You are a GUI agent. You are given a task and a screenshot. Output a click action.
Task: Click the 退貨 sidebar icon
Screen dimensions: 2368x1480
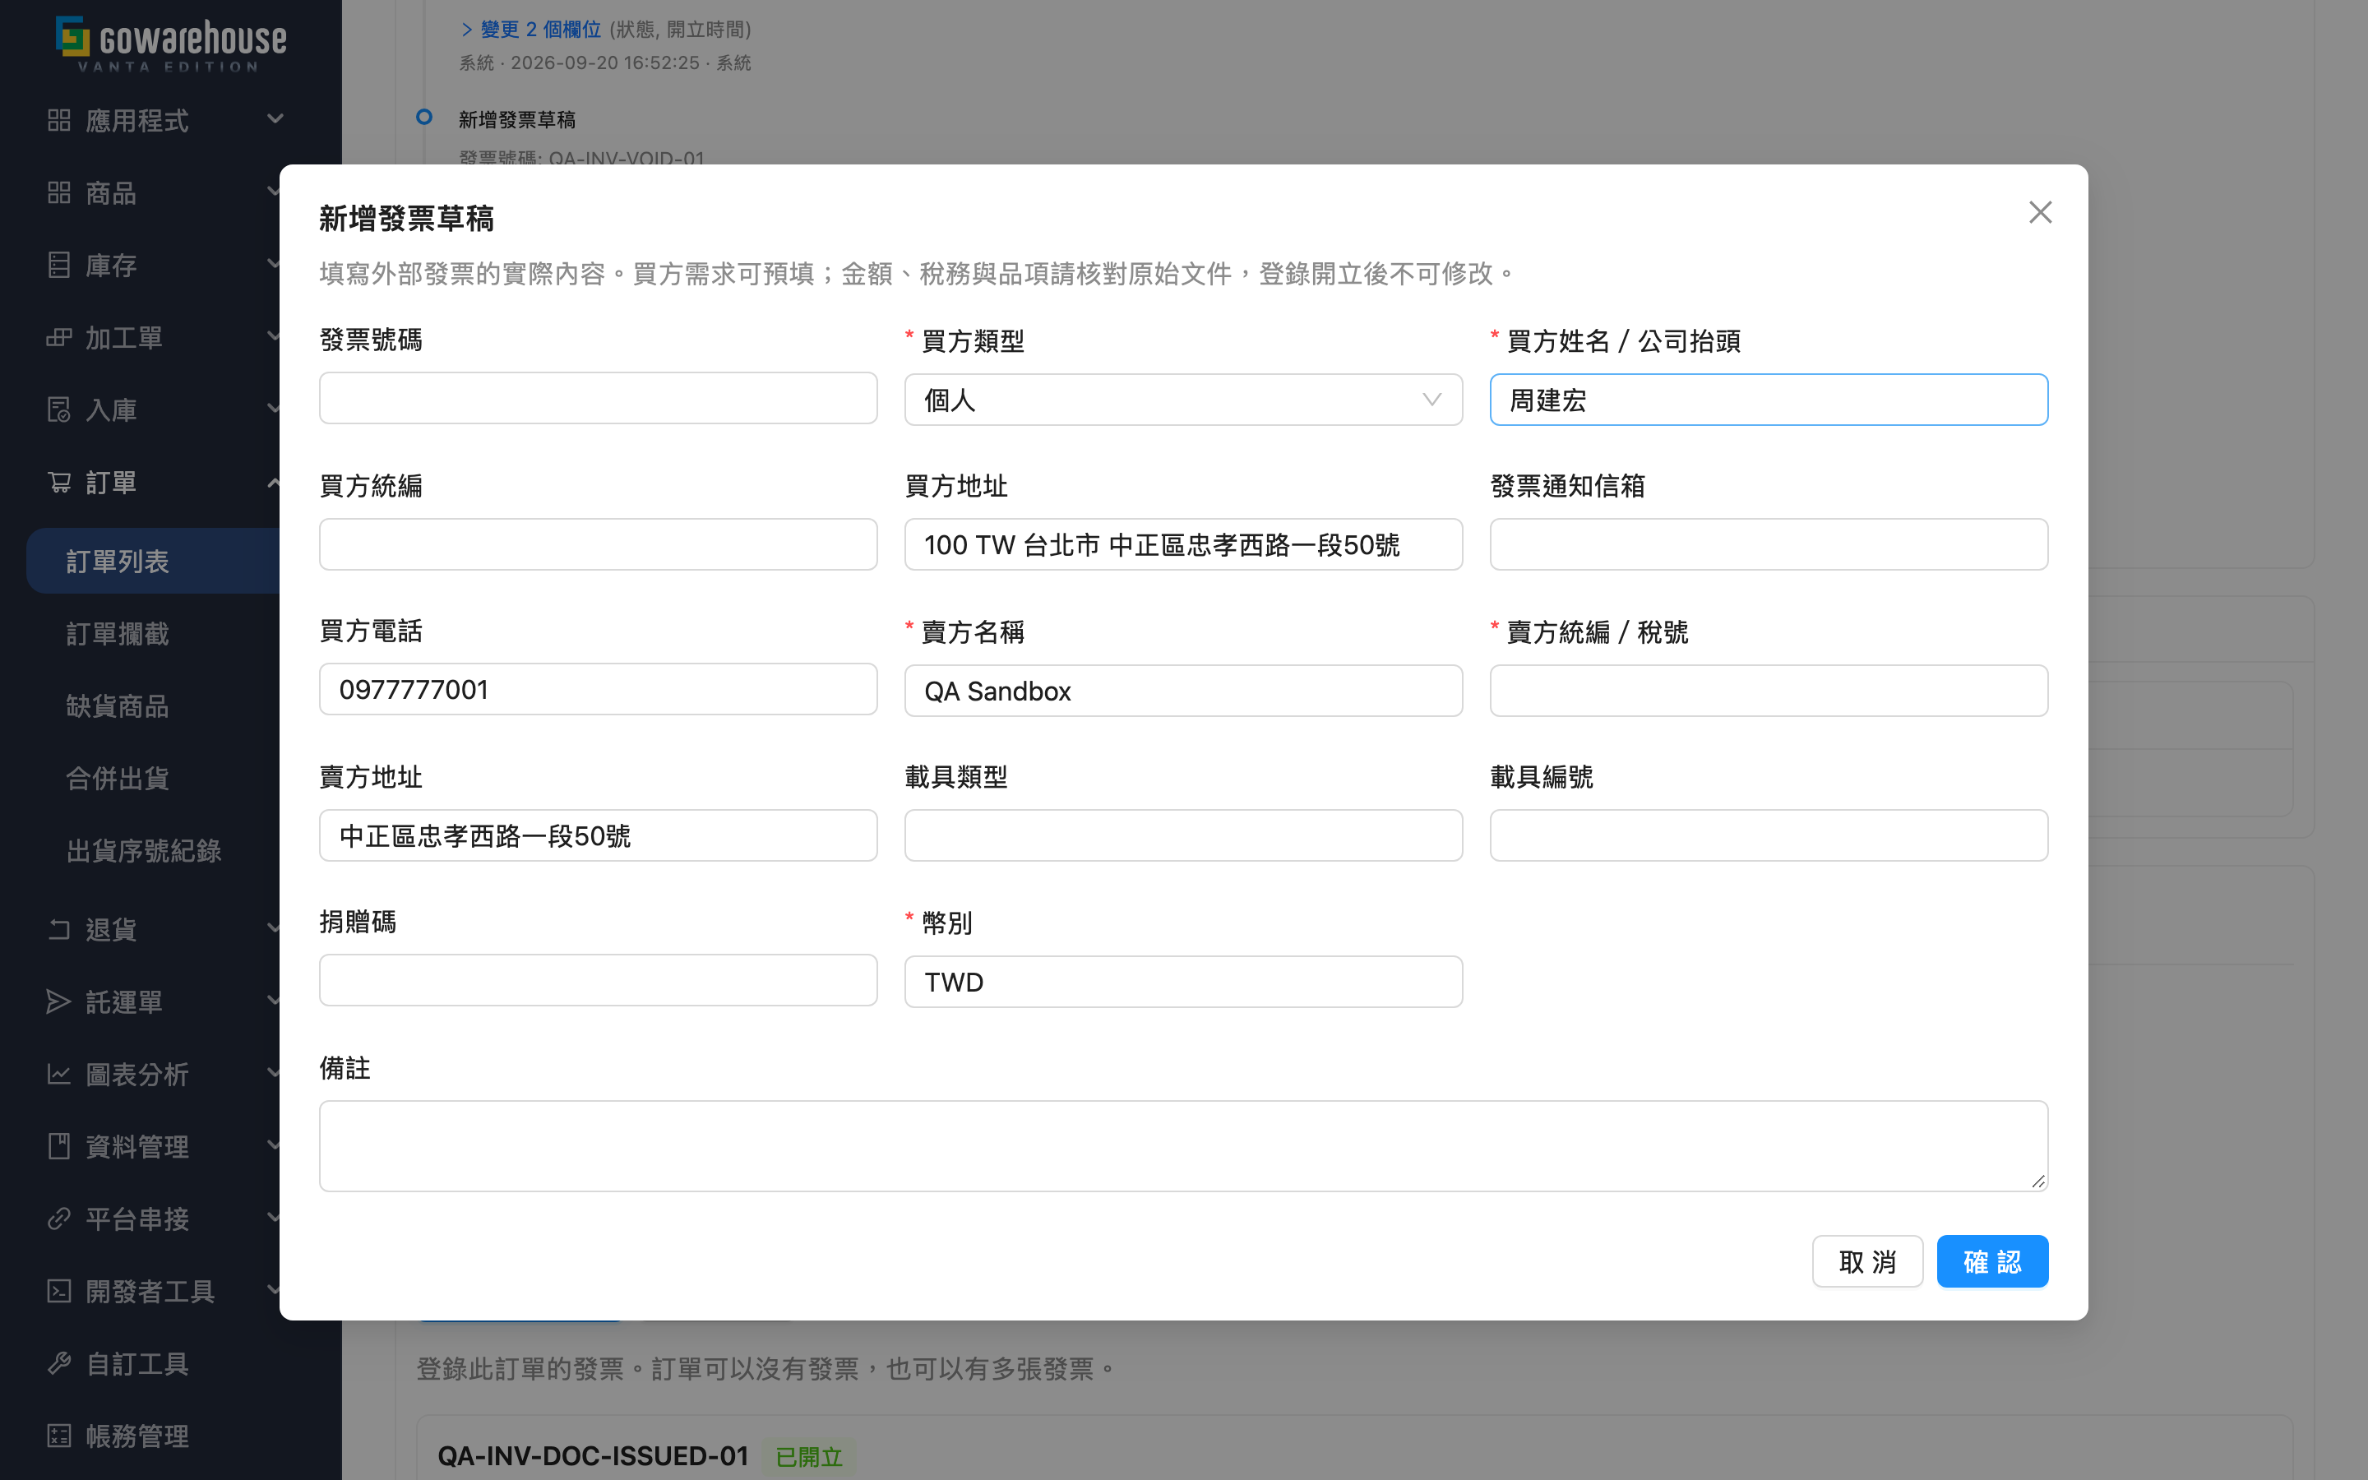(58, 929)
